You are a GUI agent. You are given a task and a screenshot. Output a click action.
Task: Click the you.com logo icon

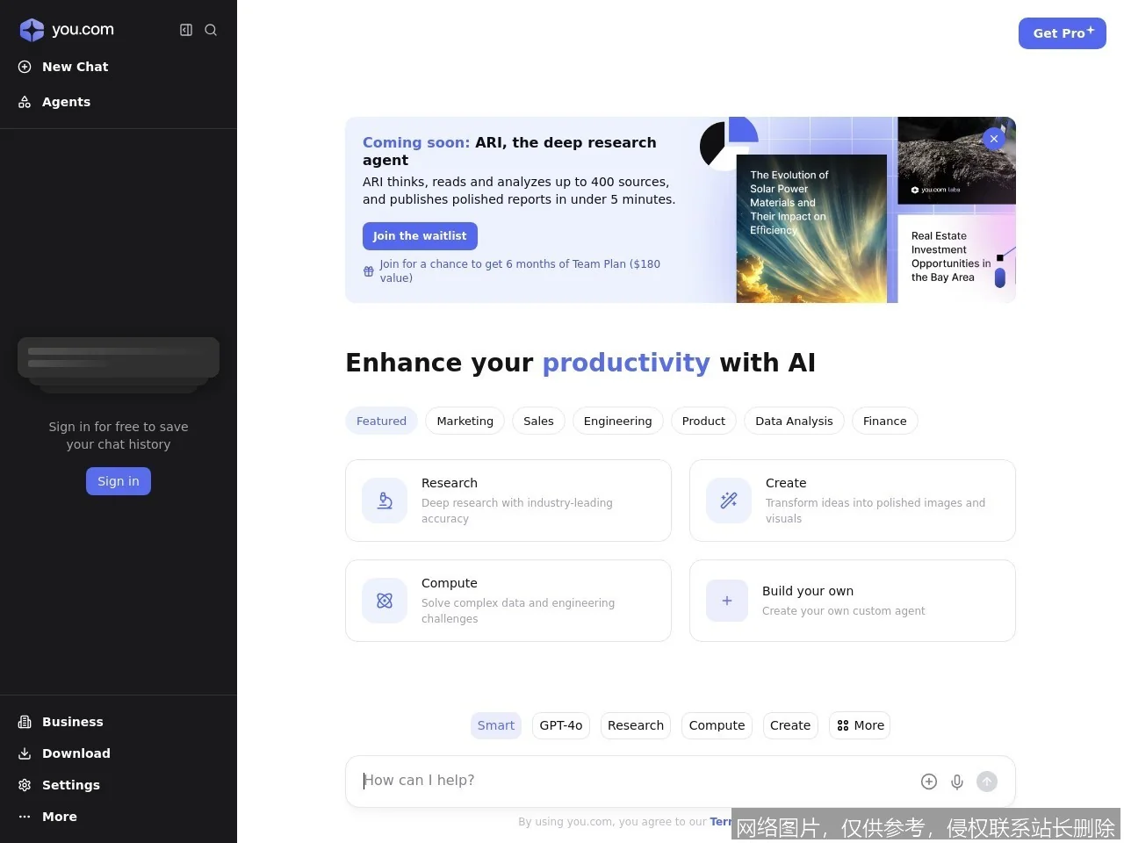(x=32, y=30)
